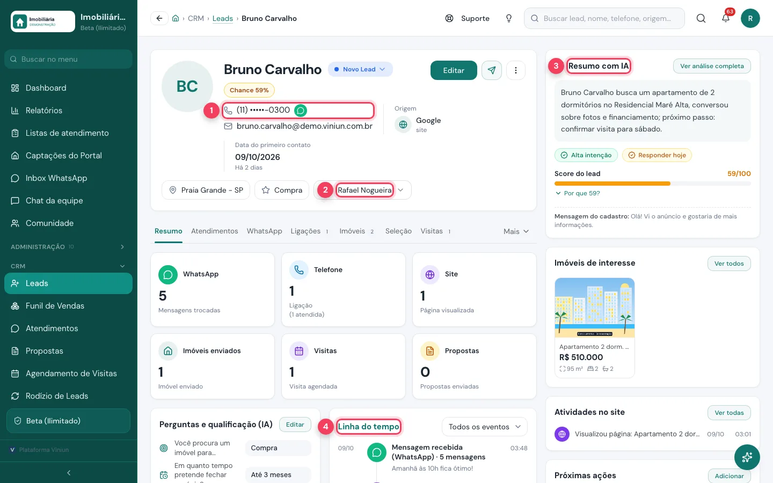
Task: Click the send paper-plane icon
Action: point(492,70)
